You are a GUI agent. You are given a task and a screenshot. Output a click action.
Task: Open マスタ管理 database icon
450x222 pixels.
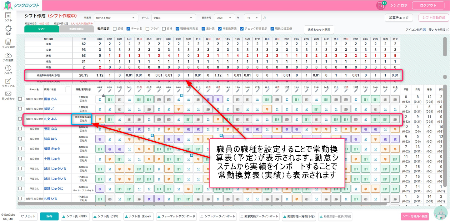(x=8, y=42)
